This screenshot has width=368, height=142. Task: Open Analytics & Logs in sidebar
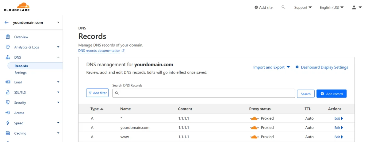pyautogui.click(x=27, y=47)
